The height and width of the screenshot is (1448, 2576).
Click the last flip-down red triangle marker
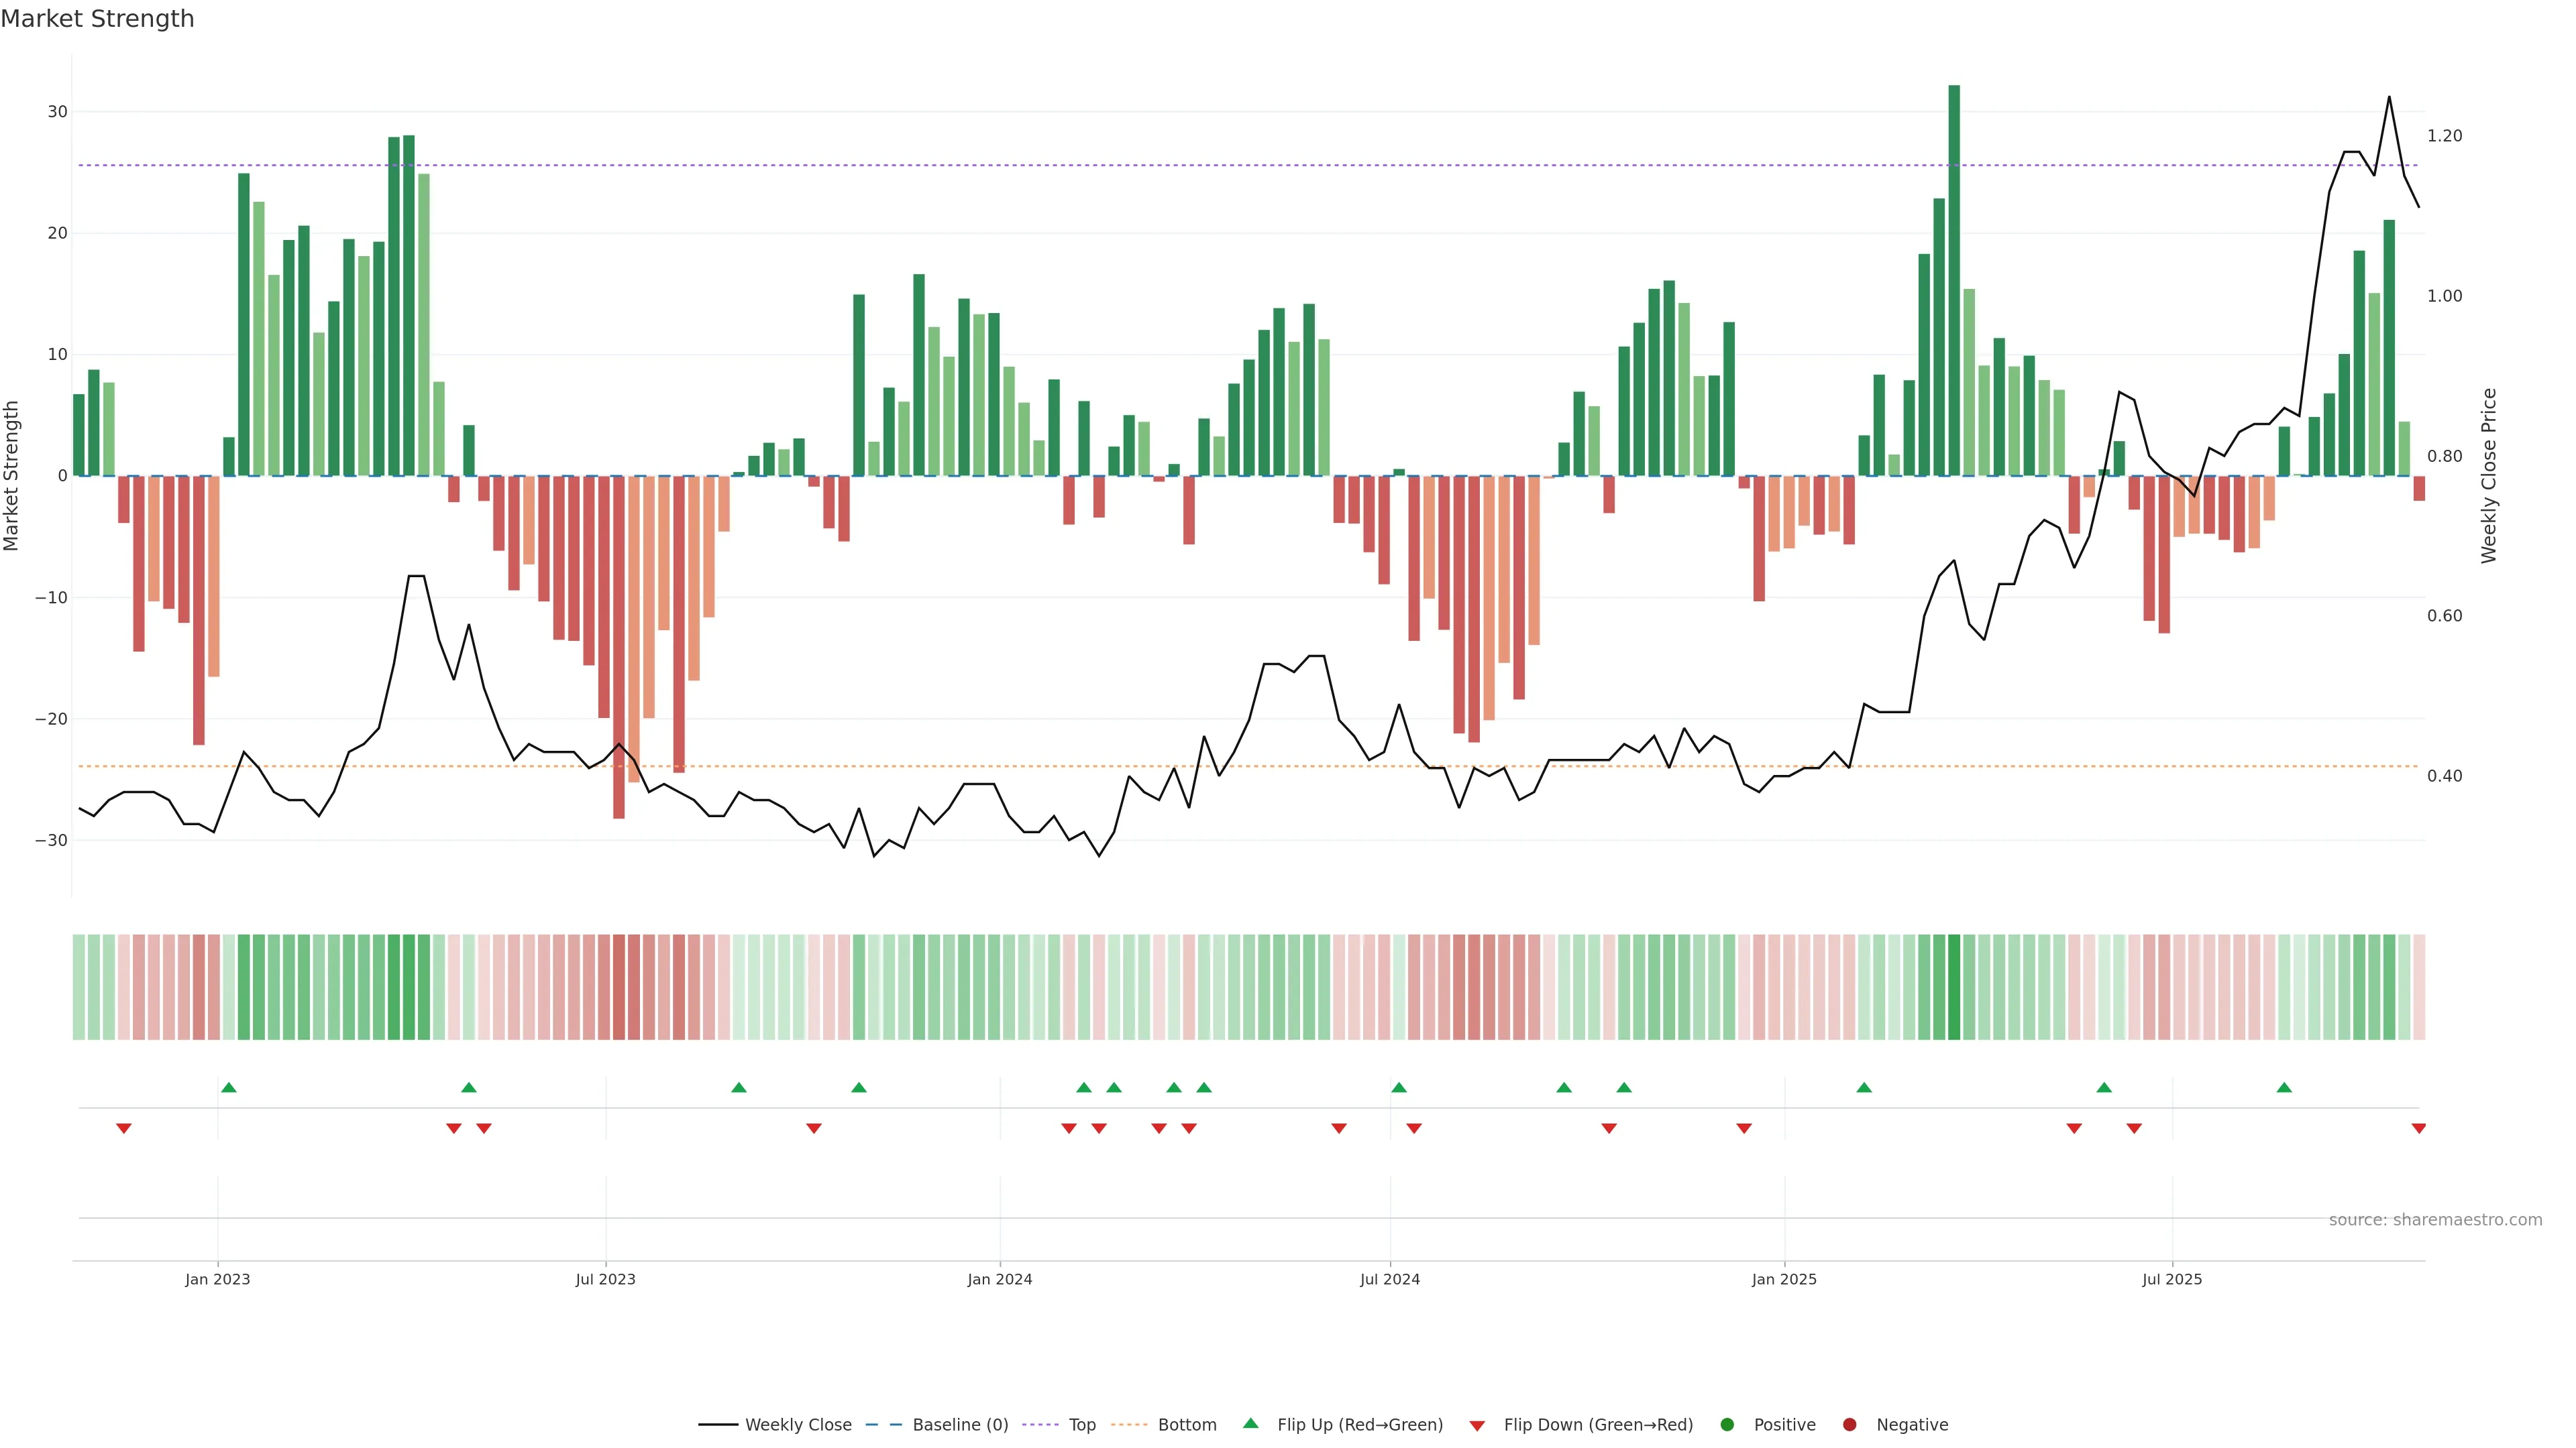[x=2418, y=1128]
